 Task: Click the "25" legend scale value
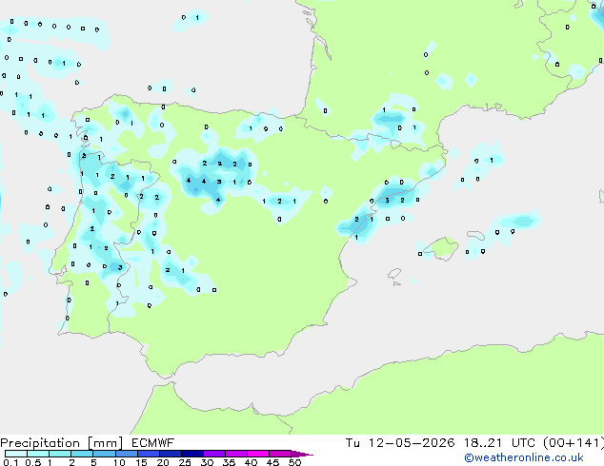coord(185,462)
